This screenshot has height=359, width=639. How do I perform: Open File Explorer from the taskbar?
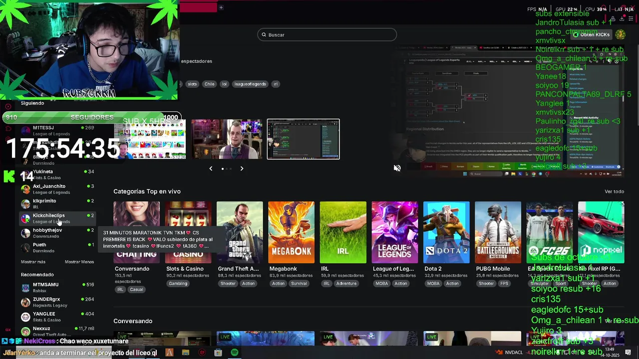tap(186, 353)
